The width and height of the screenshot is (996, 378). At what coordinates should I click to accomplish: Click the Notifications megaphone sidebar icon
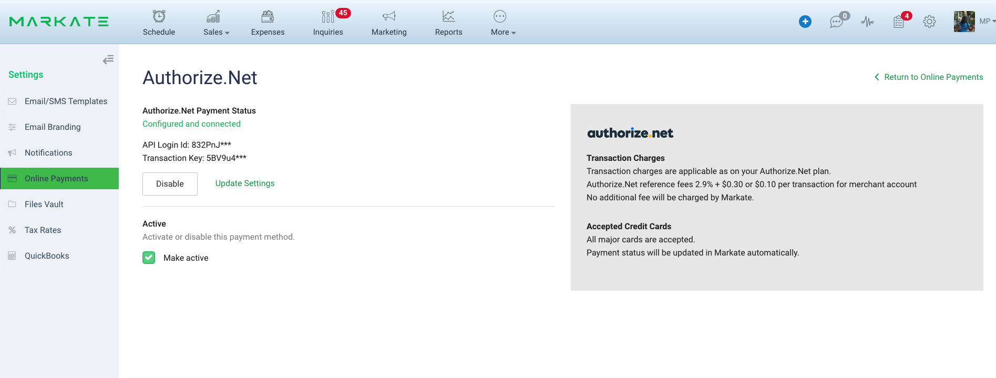(x=12, y=153)
